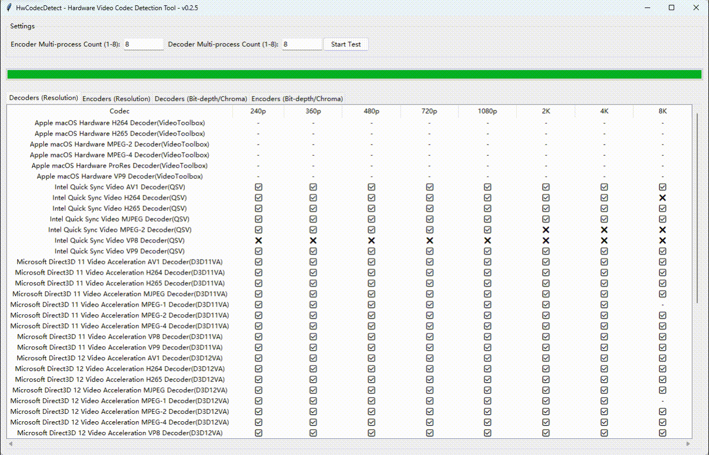Click D3D11VA AV1 Decoder 360p check mark
Image resolution: width=709 pixels, height=455 pixels.
point(313,262)
